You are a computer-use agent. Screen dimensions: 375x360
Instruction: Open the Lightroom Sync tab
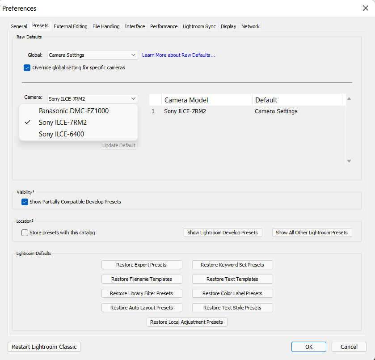click(x=199, y=26)
